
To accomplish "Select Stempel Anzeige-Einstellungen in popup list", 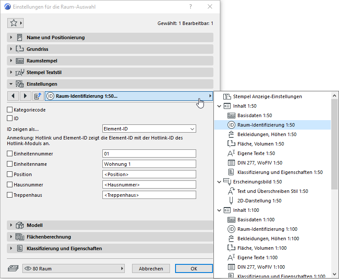I will (267, 96).
